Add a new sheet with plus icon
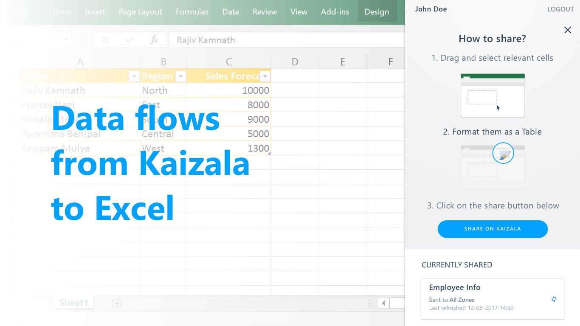 [117, 303]
